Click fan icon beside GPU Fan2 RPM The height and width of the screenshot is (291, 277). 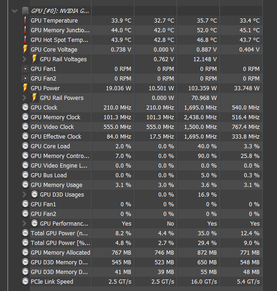click(25, 78)
